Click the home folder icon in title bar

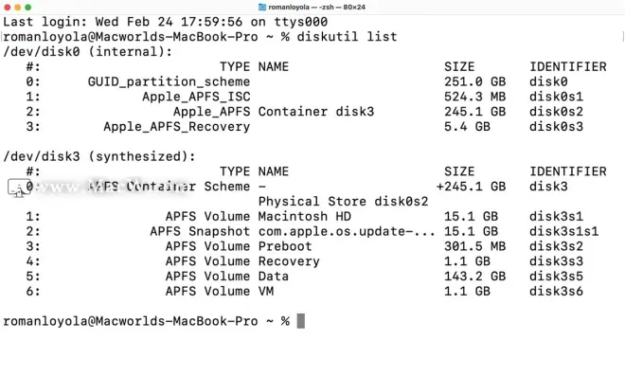tap(262, 7)
